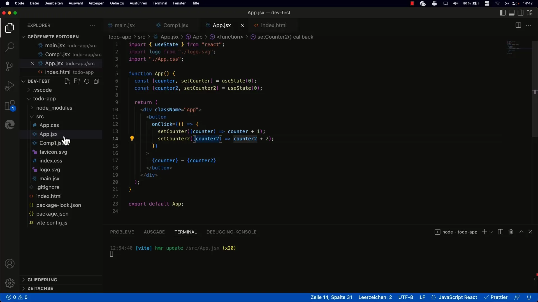The image size is (538, 302).
Task: Open the Manage gear icon
Action: (x=10, y=283)
